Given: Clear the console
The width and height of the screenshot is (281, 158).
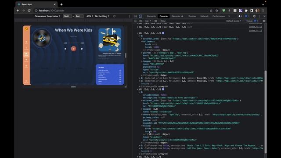Looking at the screenshot, I should coord(140,21).
